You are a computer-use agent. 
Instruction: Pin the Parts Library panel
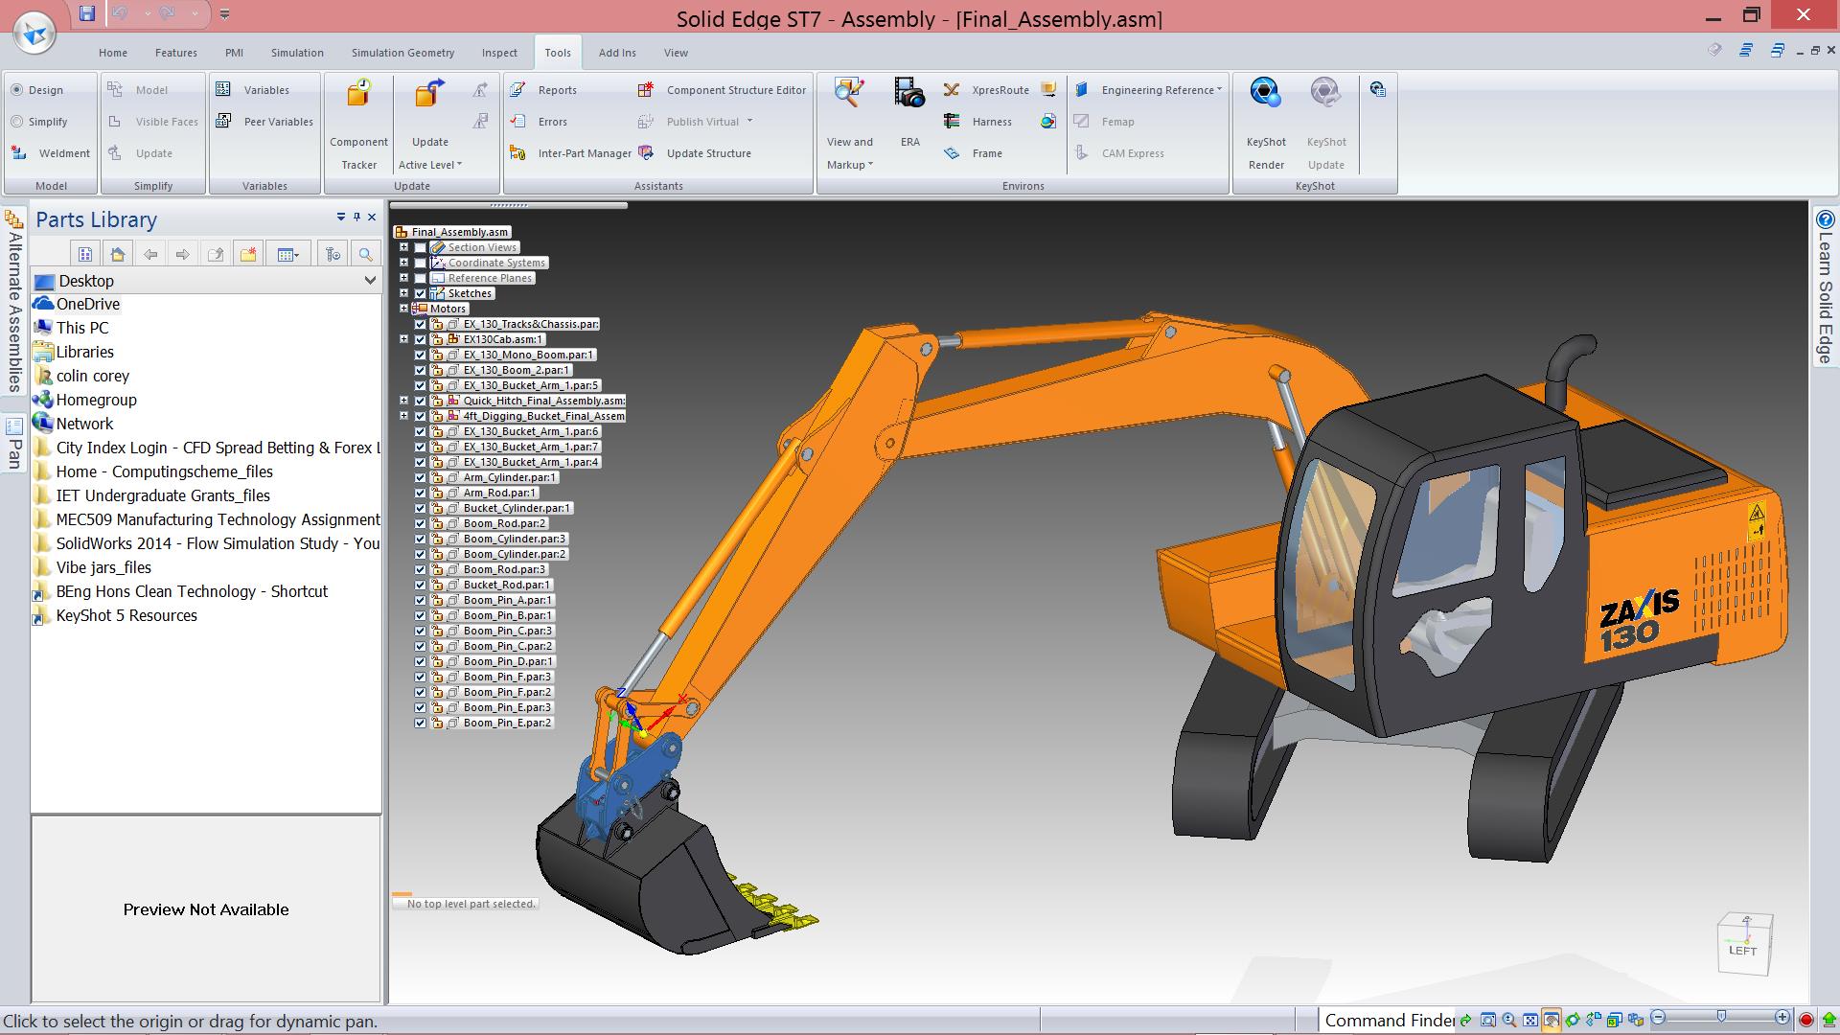pyautogui.click(x=356, y=218)
